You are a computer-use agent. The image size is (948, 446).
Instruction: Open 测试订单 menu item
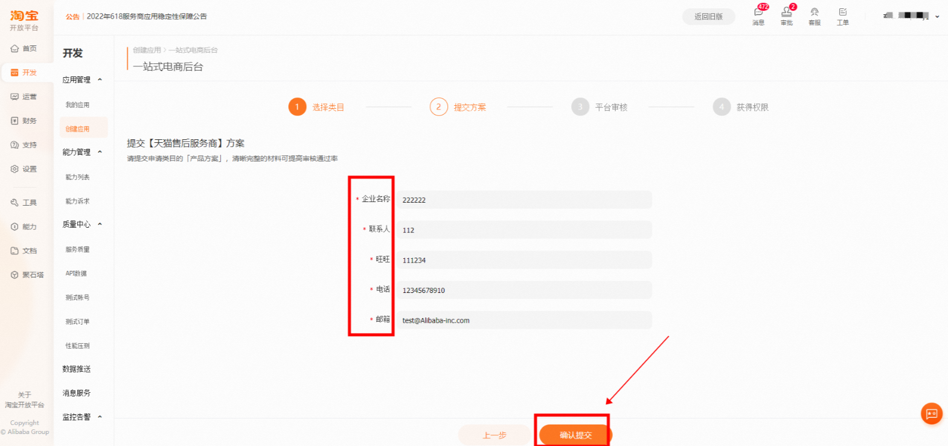tap(77, 322)
